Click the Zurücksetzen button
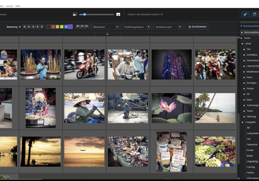259x181 pixels. click(x=197, y=27)
